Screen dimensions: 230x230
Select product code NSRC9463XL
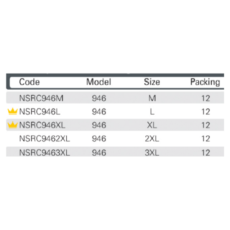click(45, 153)
